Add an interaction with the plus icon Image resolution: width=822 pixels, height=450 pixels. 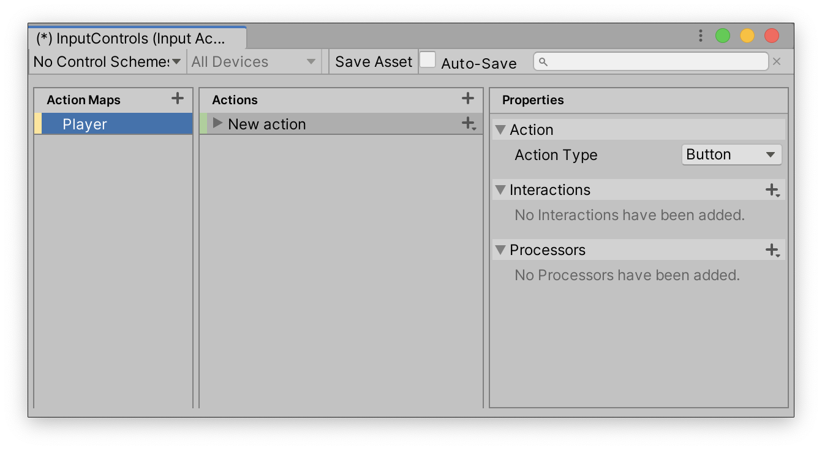point(773,190)
